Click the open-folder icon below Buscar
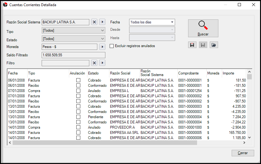 click(214, 45)
